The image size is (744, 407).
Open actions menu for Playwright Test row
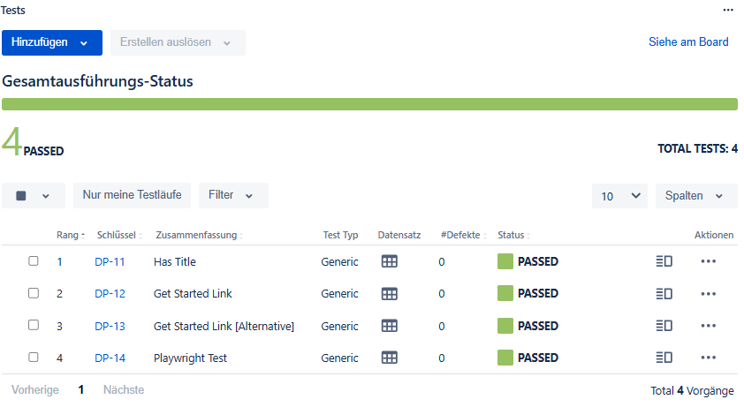pyautogui.click(x=708, y=358)
